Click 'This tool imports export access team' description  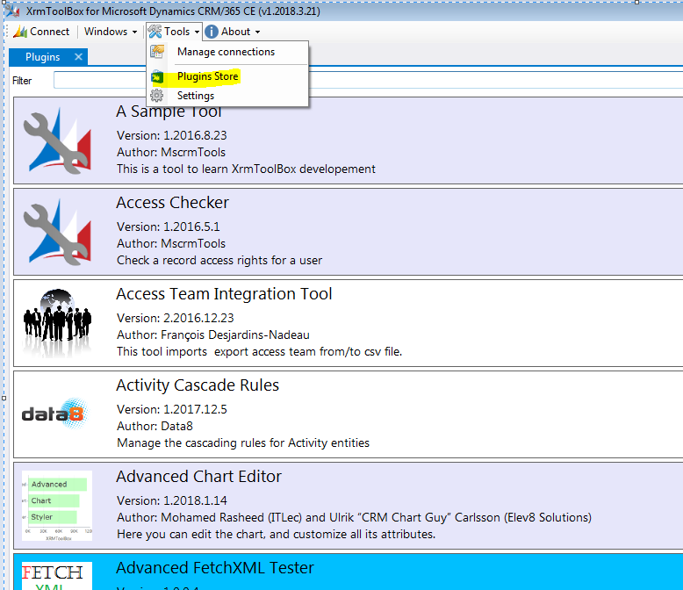coord(259,352)
